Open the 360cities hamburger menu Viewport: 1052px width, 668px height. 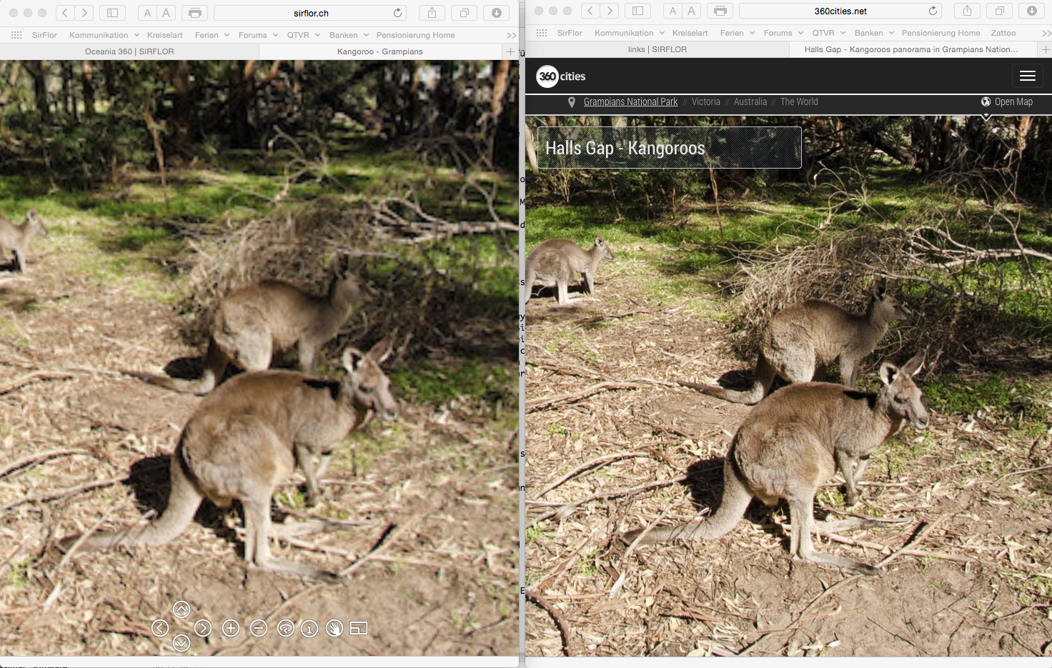coord(1028,76)
